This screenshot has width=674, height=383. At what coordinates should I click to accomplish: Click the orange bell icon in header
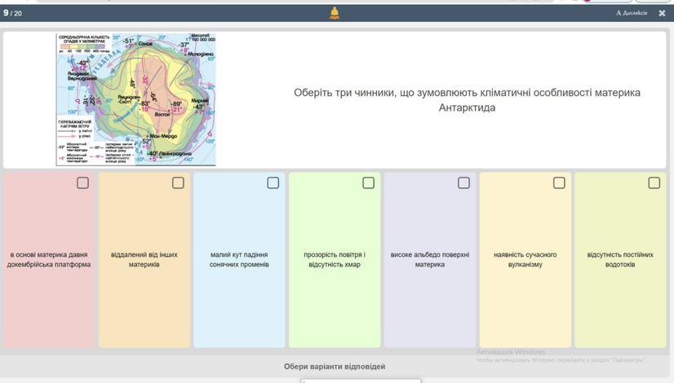pos(335,13)
